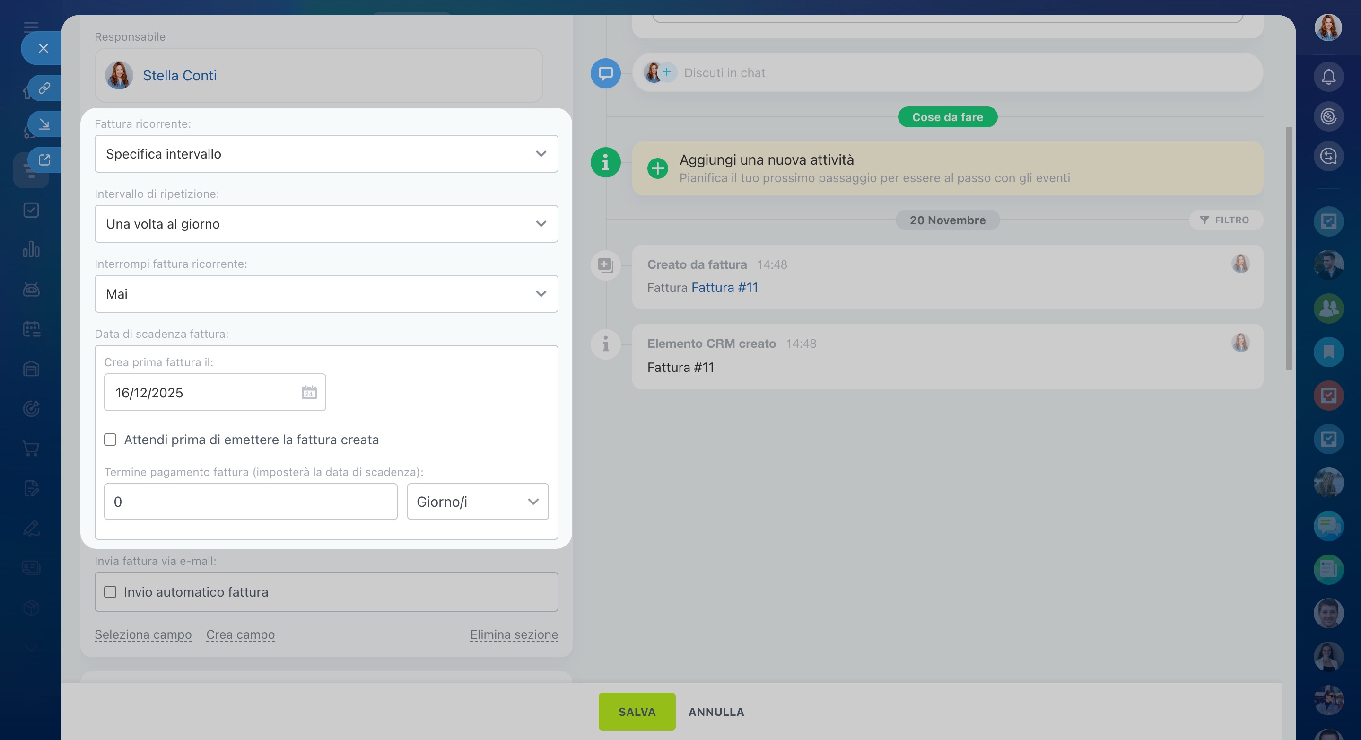Open the FILTRO timeline filter

(x=1225, y=220)
